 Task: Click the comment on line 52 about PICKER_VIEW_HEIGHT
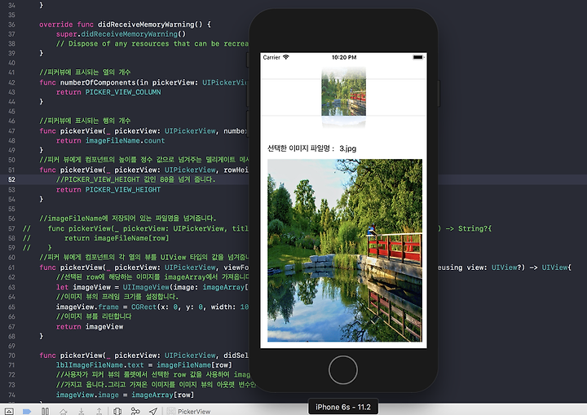136,180
